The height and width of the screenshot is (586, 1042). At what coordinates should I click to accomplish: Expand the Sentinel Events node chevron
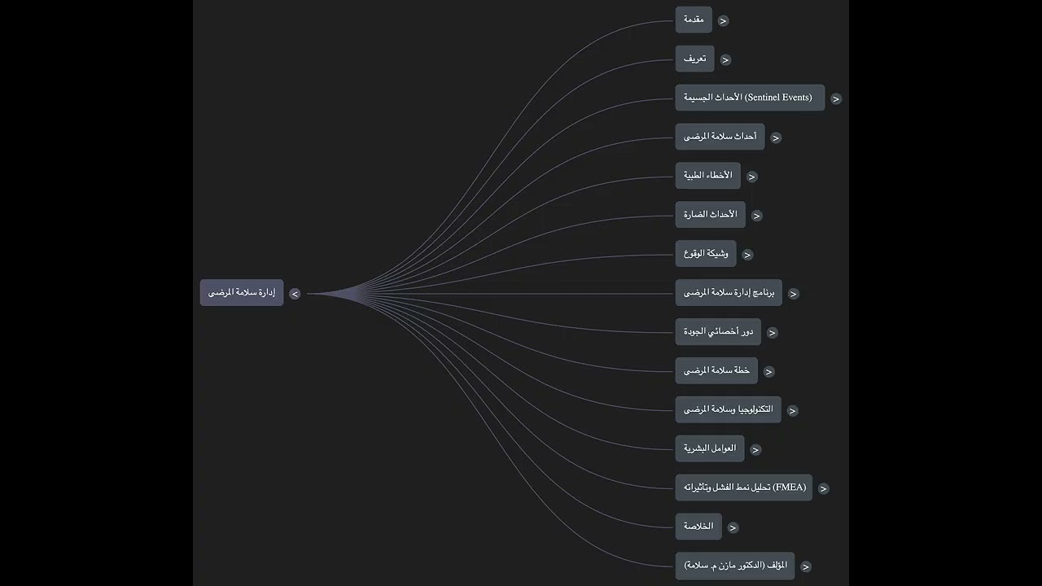click(x=836, y=99)
